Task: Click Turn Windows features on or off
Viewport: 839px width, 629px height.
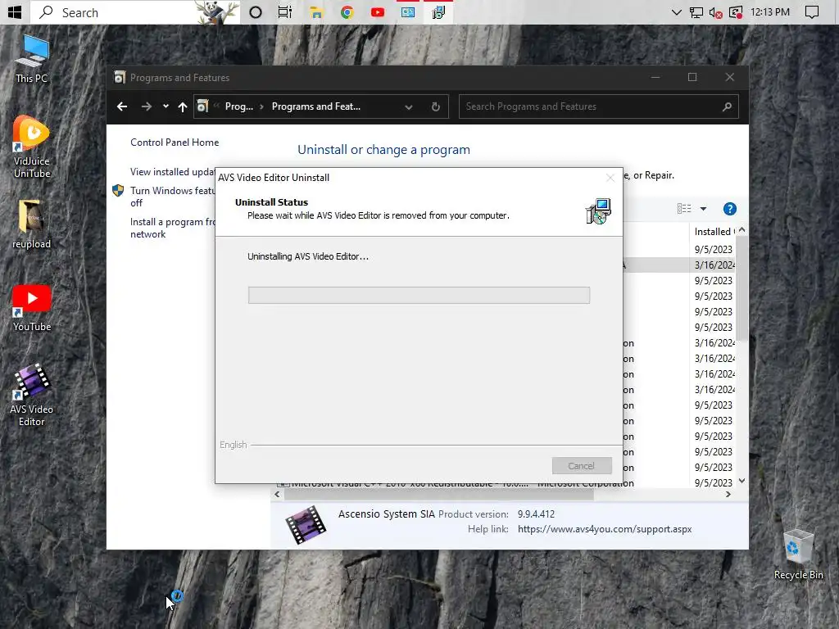Action: (x=172, y=197)
